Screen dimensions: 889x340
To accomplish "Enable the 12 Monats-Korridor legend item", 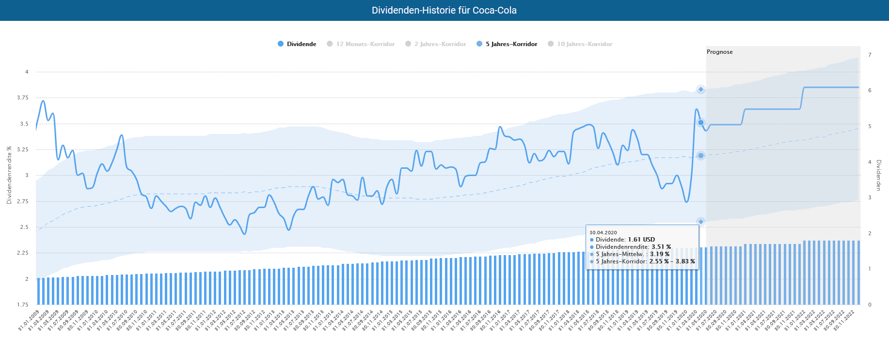I will pyautogui.click(x=361, y=44).
